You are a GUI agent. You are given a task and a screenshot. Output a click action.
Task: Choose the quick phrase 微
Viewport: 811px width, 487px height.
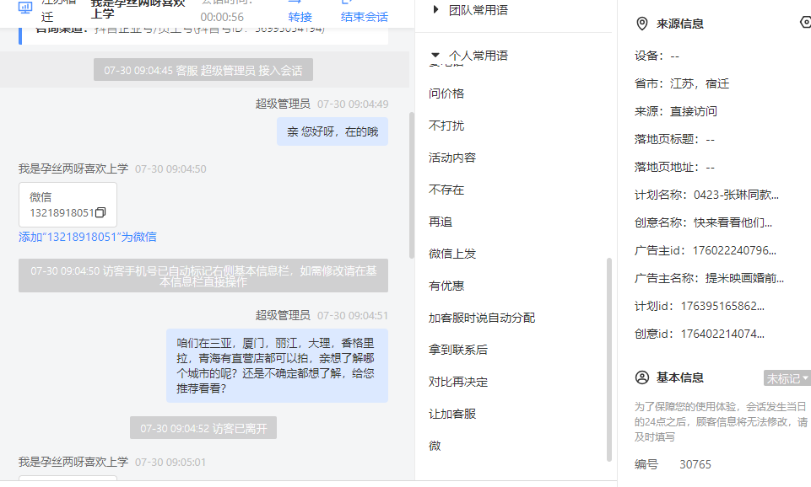pos(435,446)
